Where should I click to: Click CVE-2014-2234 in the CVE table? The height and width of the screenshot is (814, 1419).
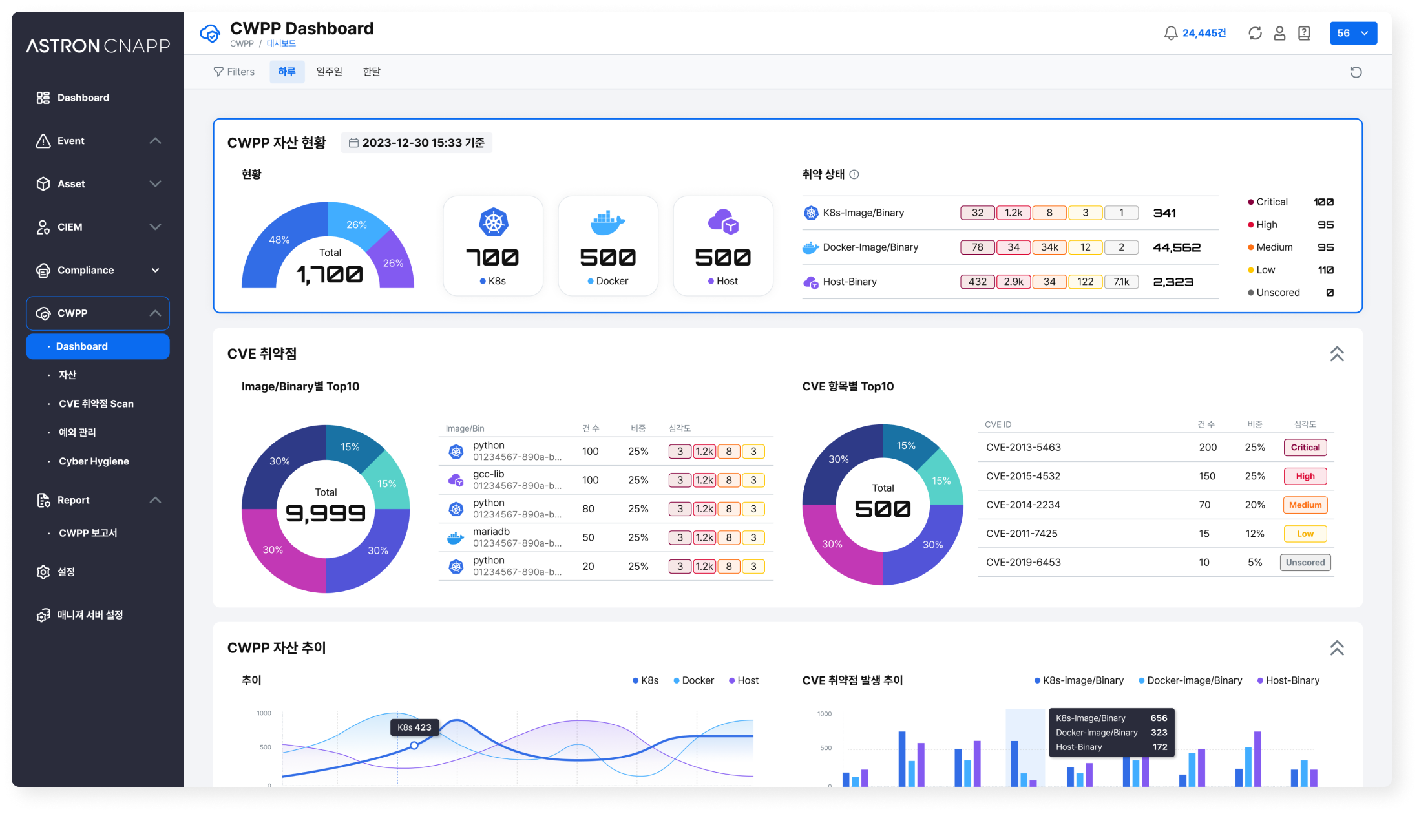[x=1024, y=505]
